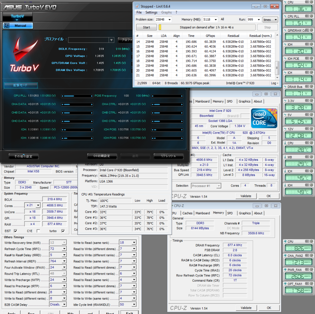Viewport: 315px width, 314px height.
Task: Remove the 12V sensor with its X icon
Action: point(311,128)
